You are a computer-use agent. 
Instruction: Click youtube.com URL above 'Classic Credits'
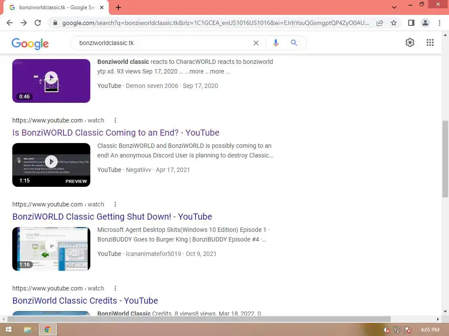[x=58, y=288]
